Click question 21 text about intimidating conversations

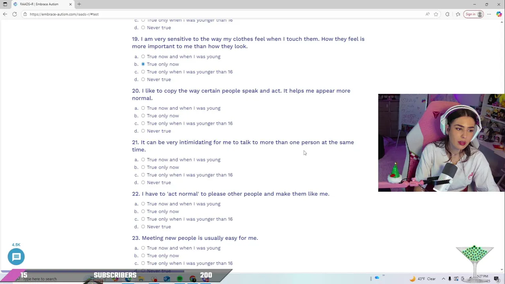[243, 146]
